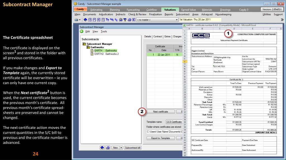
Task: Switch to the Forecasting tab
Action: [133, 10]
